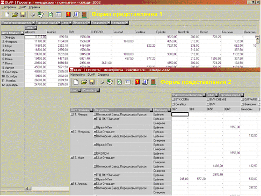The width and height of the screenshot is (261, 196).
Task: Open the red help book icon in Форма представления 2 toolbar
Action: pyautogui.click(x=137, y=82)
